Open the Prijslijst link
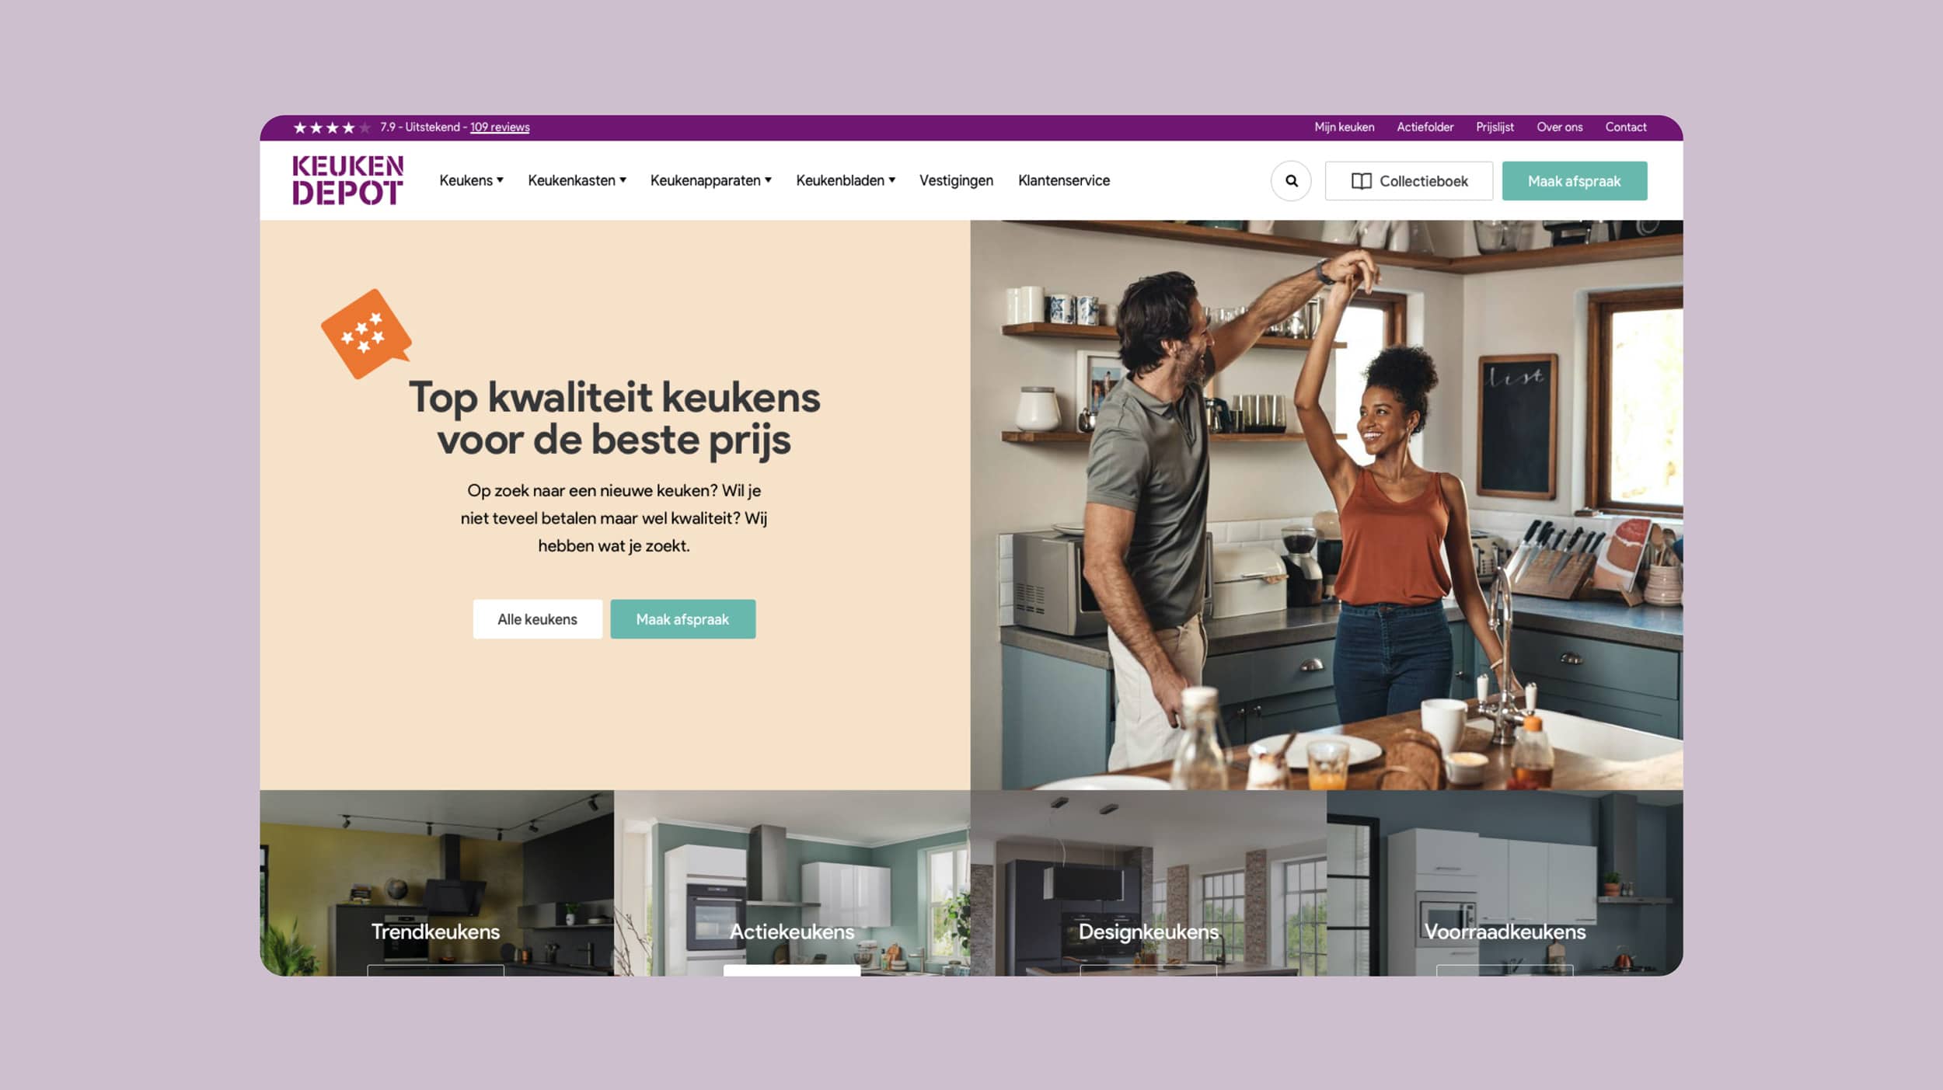Screen dimensions: 1943x1090 click(x=1495, y=127)
